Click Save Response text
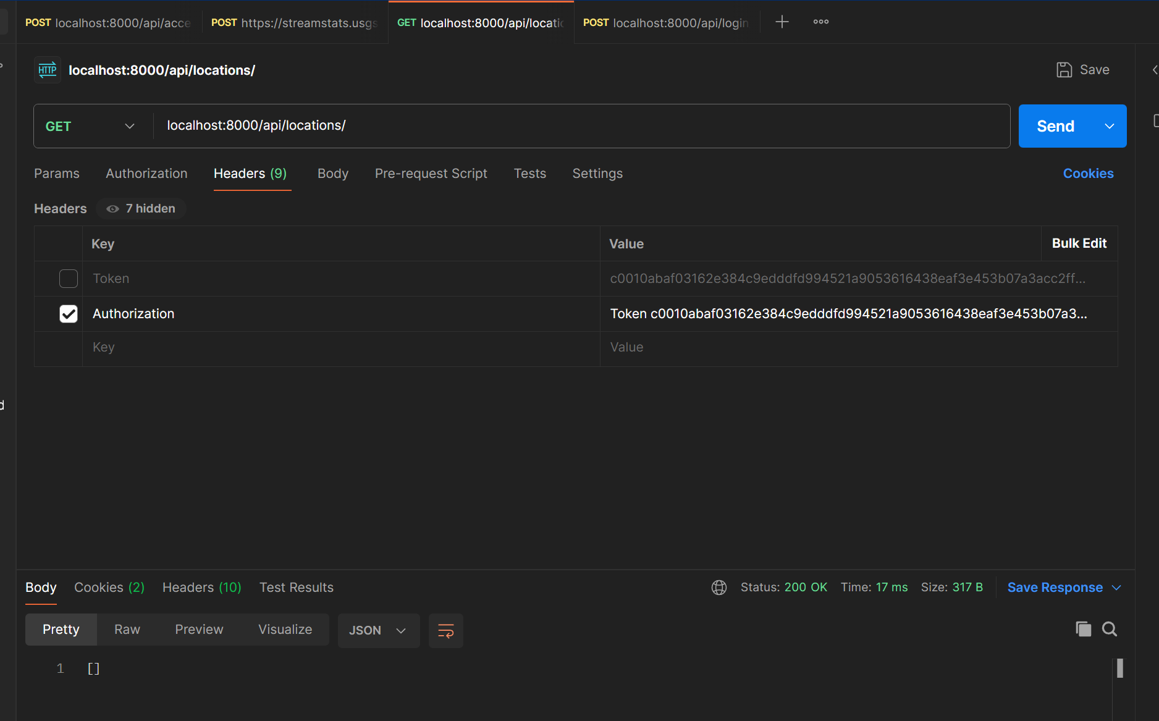The width and height of the screenshot is (1159, 721). coord(1055,588)
